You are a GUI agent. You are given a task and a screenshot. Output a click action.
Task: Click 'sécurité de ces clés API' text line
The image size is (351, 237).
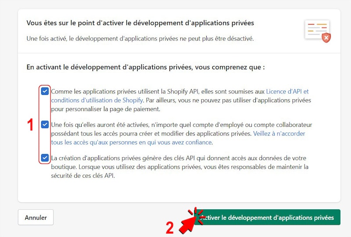pos(83,176)
